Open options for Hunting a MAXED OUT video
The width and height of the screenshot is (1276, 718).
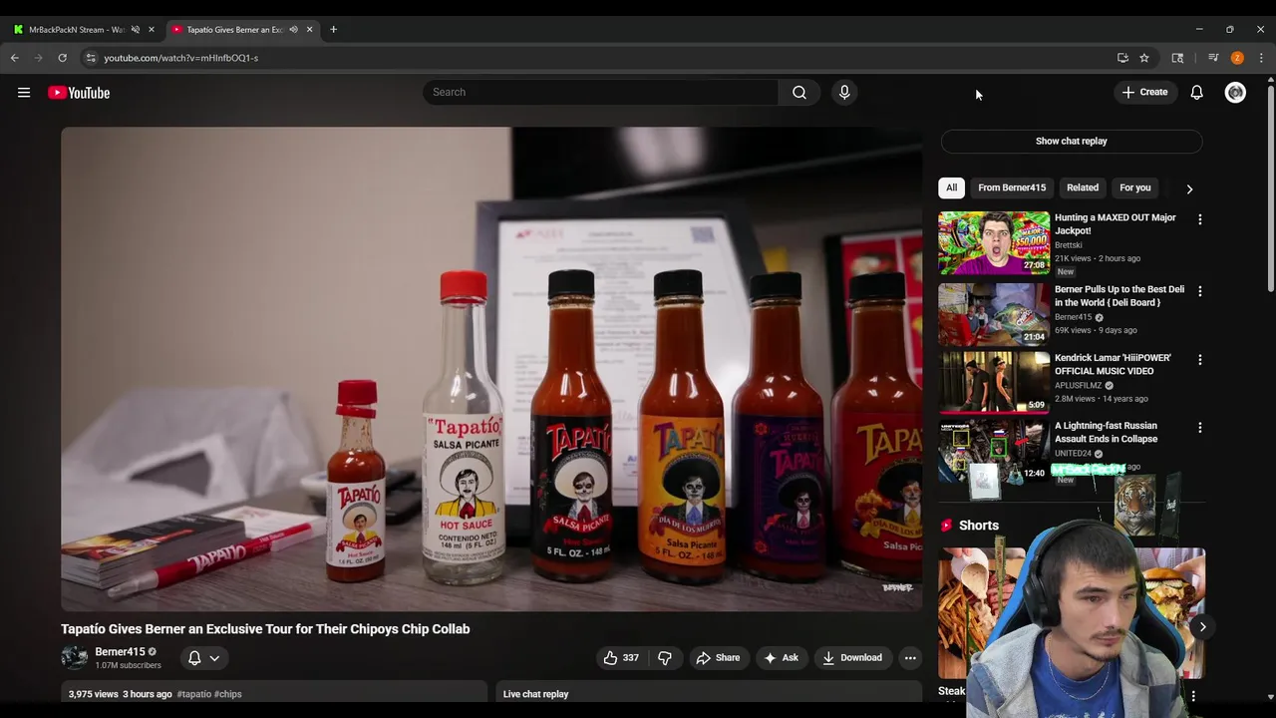click(x=1199, y=219)
